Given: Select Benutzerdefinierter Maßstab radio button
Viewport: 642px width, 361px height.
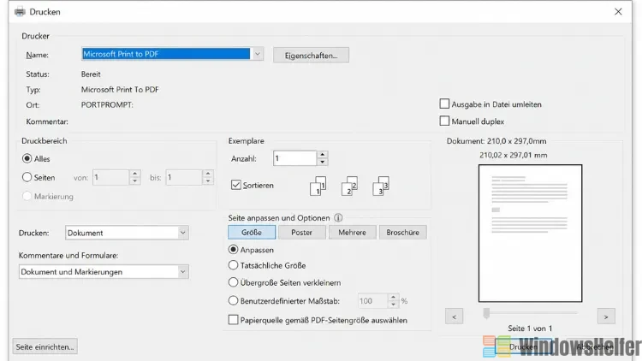Looking at the screenshot, I should pos(233,301).
